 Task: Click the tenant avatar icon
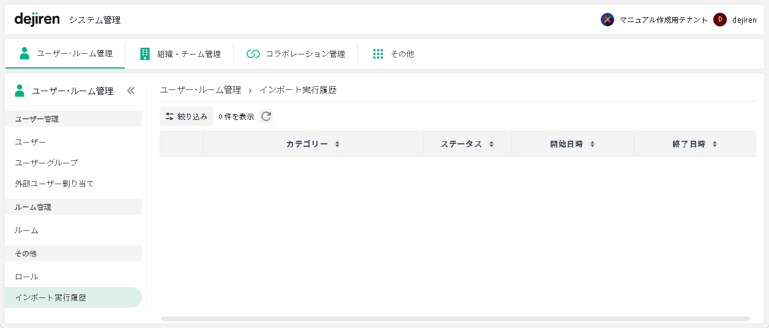(x=607, y=20)
